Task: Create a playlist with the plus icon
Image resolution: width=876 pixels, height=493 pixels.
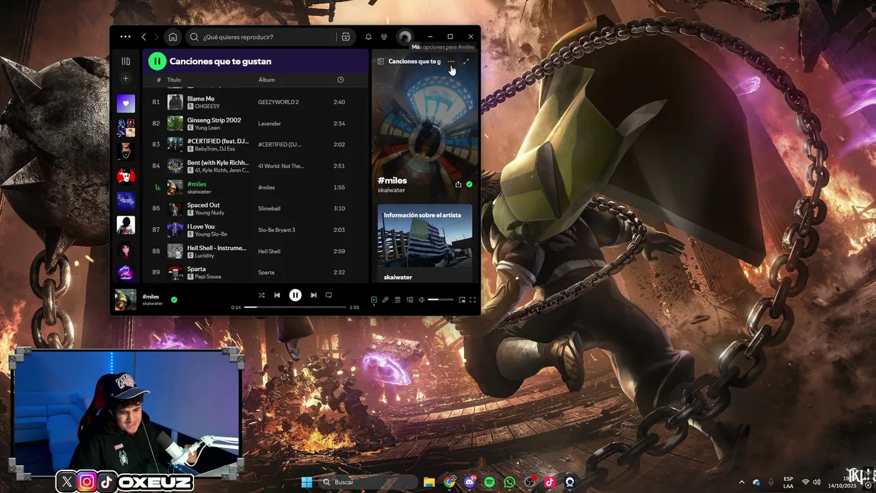Action: [x=125, y=79]
